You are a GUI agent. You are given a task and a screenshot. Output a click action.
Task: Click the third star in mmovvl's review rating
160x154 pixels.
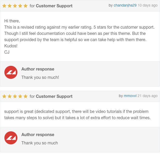pyautogui.click(x=15, y=96)
